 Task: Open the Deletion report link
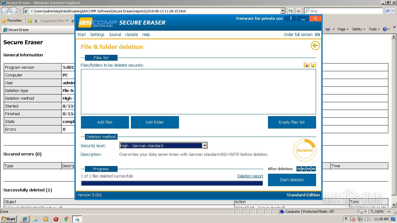(x=250, y=176)
